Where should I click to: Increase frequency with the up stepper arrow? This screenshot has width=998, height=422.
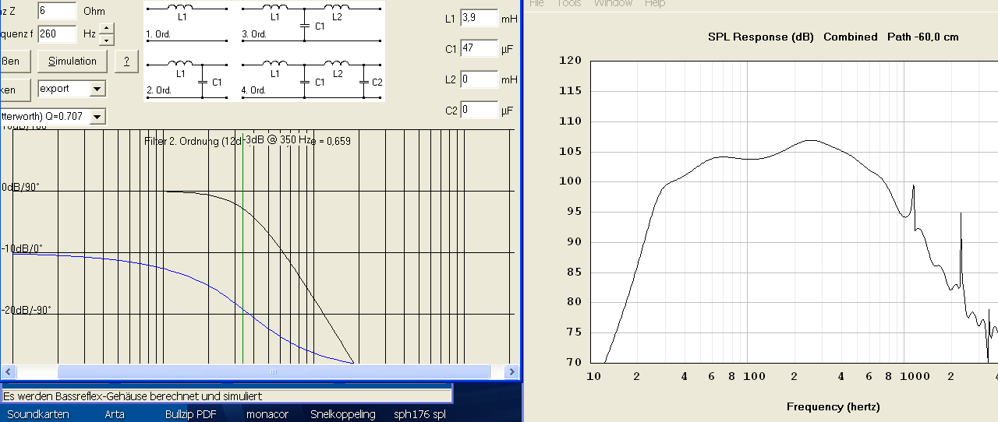click(x=106, y=29)
